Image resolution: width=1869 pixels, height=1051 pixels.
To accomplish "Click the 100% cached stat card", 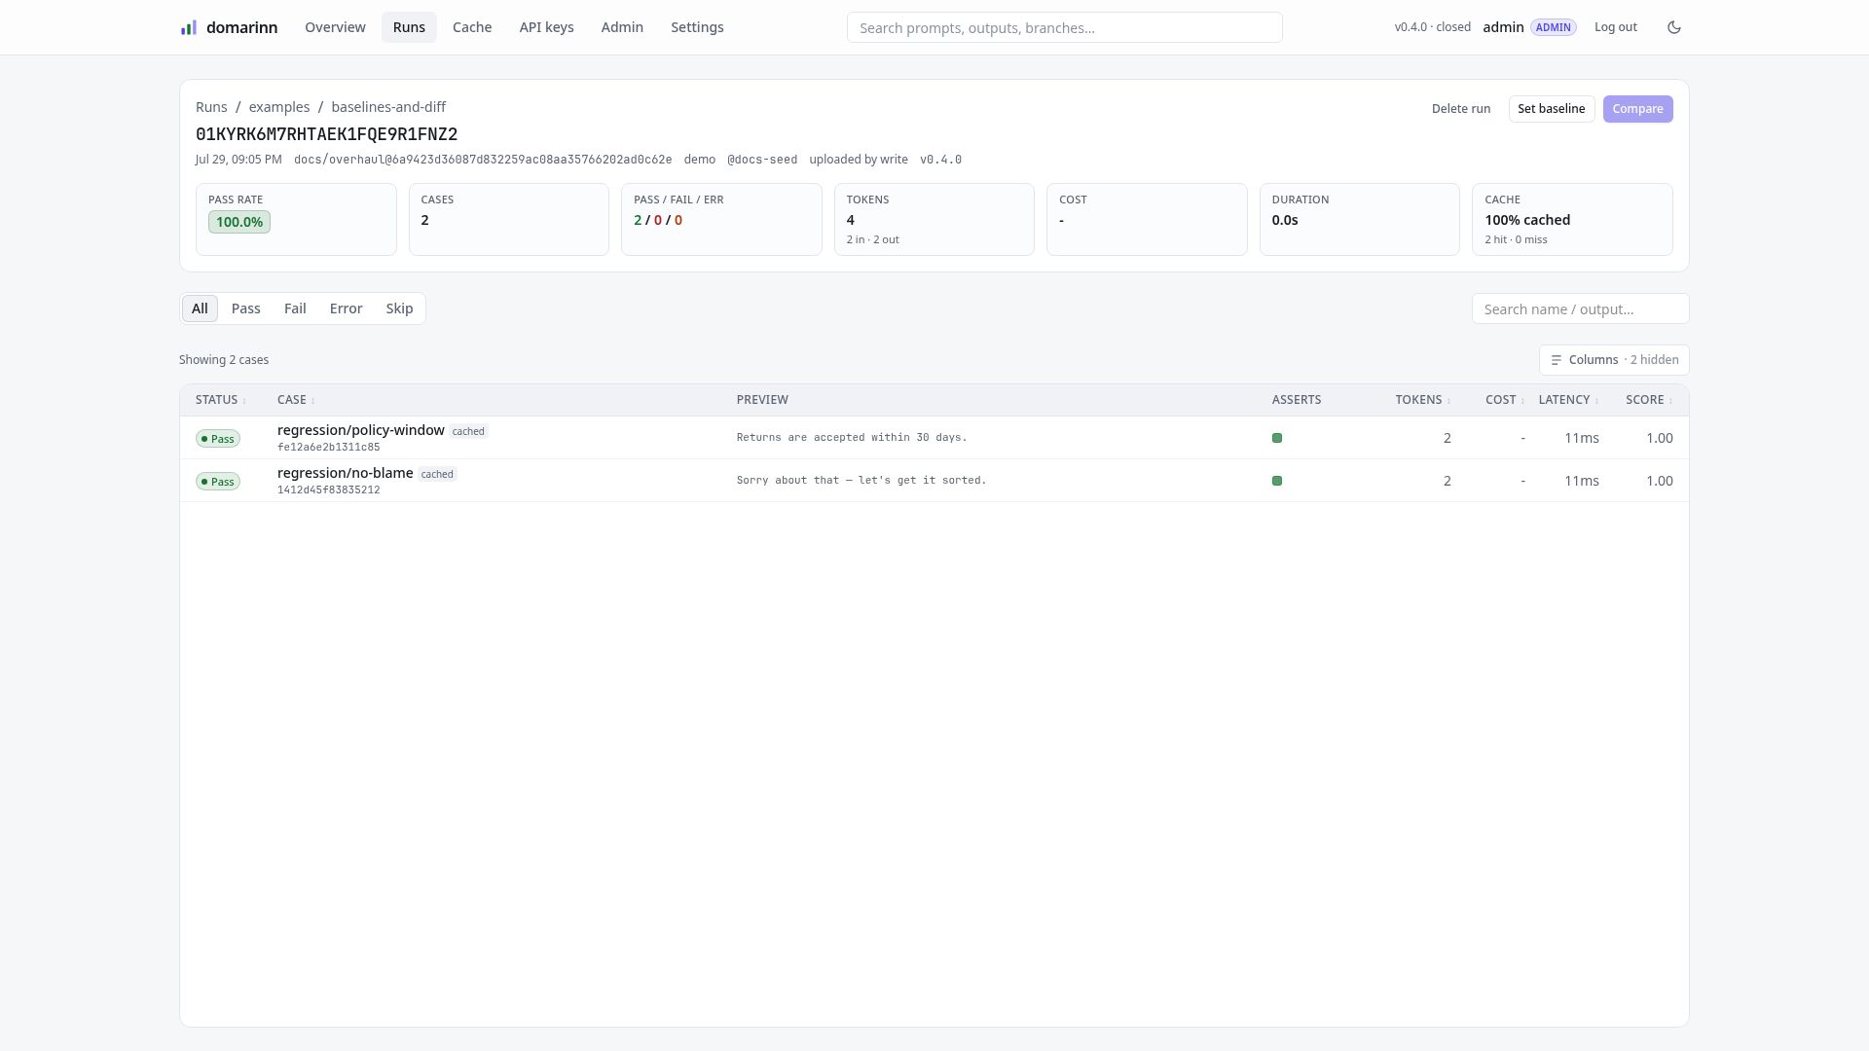I will (x=1572, y=219).
